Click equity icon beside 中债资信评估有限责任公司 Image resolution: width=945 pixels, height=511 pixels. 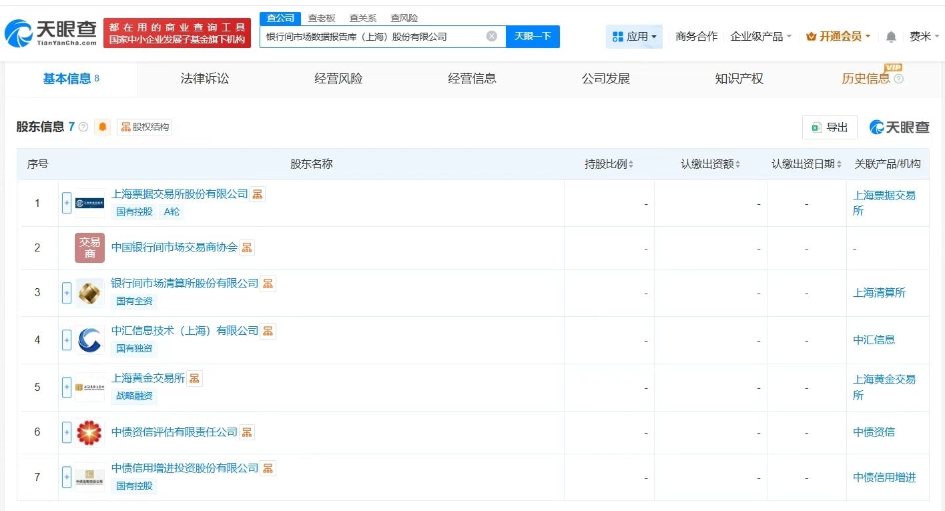pyautogui.click(x=247, y=432)
